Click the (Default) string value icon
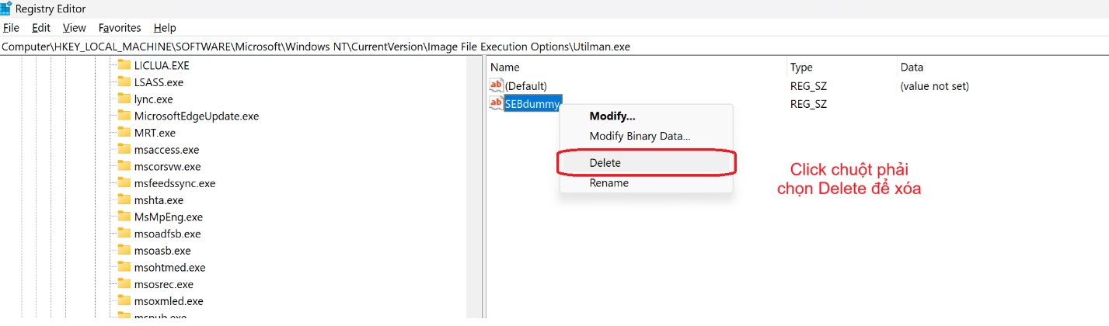Viewport: 1109px width, 326px height. pyautogui.click(x=497, y=86)
